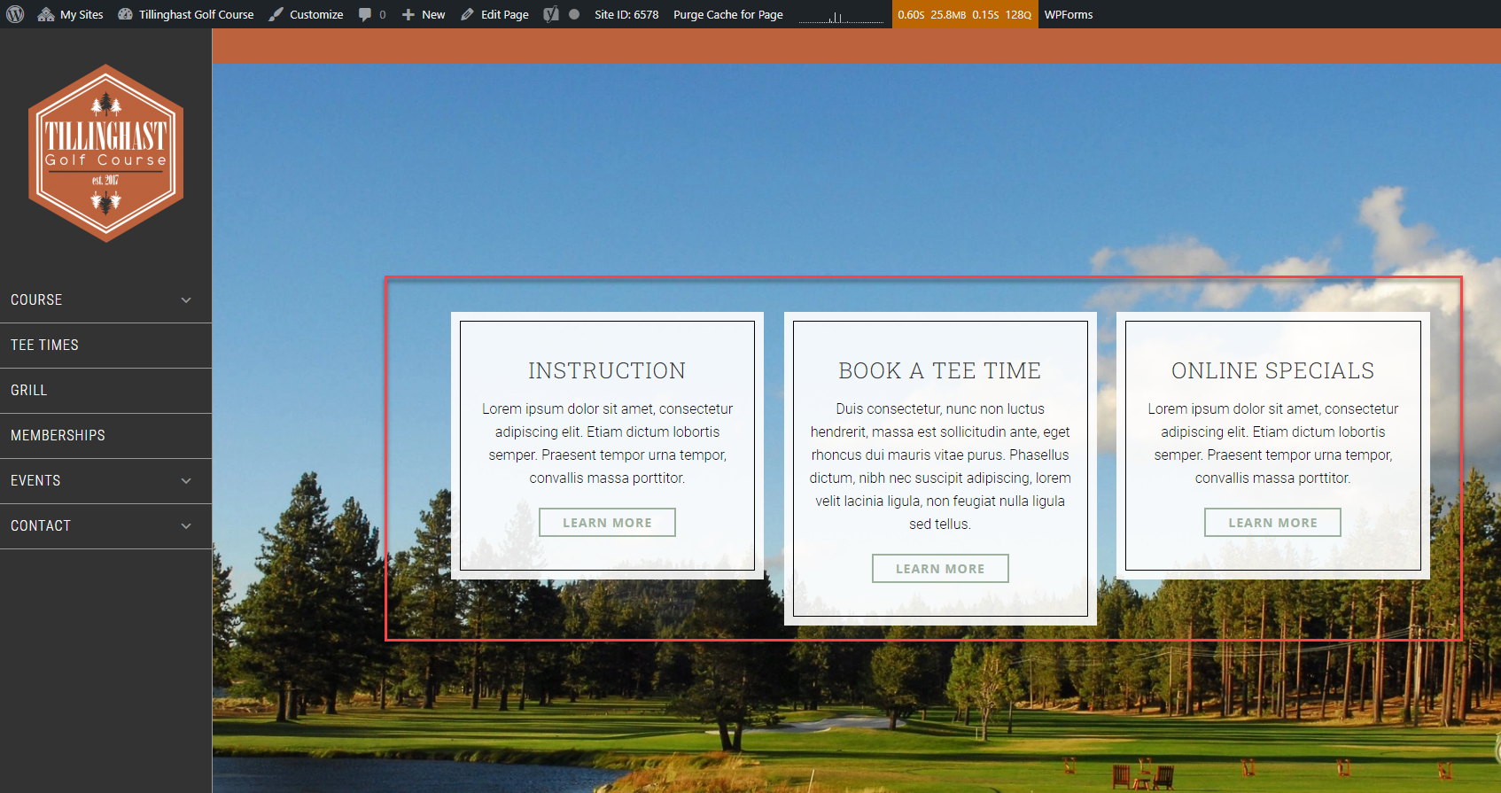Viewport: 1501px width, 793px height.
Task: Expand the CONTACT submenu chevron
Action: [x=186, y=526]
